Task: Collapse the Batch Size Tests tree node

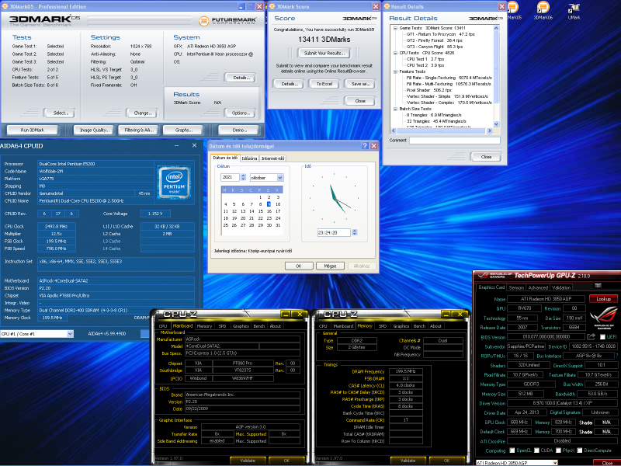Action: coord(395,109)
